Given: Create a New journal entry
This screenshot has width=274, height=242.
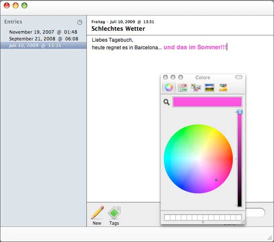Looking at the screenshot, I should 97,215.
